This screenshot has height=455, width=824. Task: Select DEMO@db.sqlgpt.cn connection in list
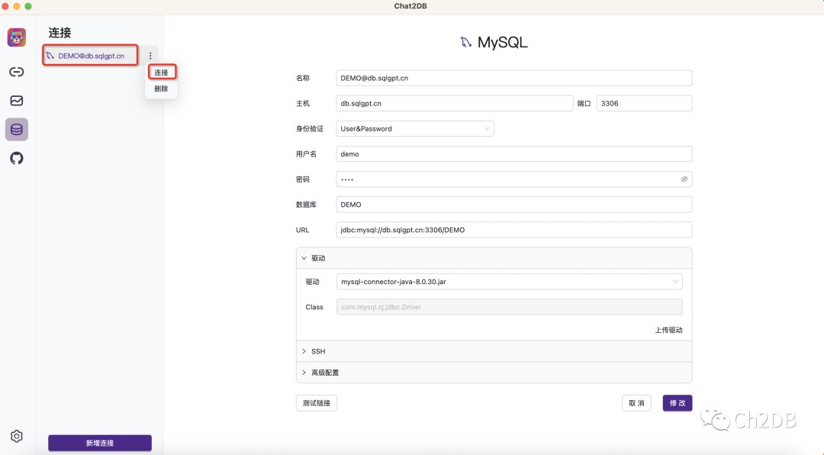click(90, 56)
